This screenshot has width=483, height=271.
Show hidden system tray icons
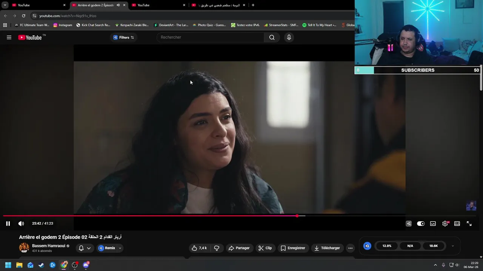pos(435,265)
